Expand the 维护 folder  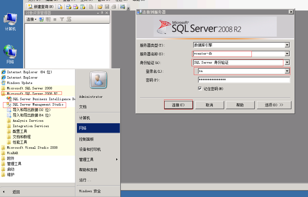[8, 175]
